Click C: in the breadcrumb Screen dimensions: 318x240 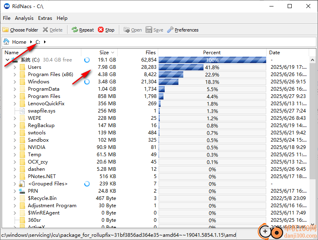[x=38, y=42]
